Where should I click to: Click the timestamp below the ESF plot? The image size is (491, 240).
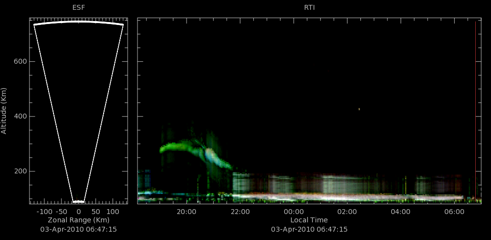point(79,229)
